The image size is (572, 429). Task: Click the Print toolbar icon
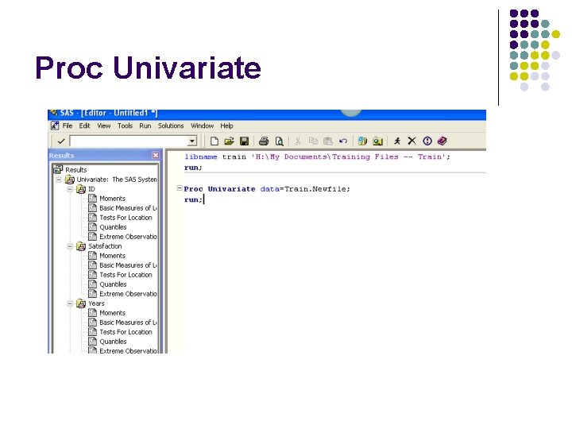[264, 141]
